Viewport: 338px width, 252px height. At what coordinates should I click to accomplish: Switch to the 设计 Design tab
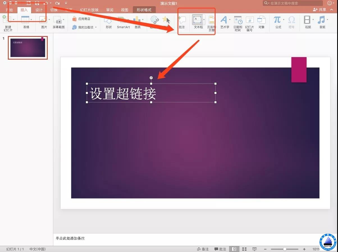point(39,10)
